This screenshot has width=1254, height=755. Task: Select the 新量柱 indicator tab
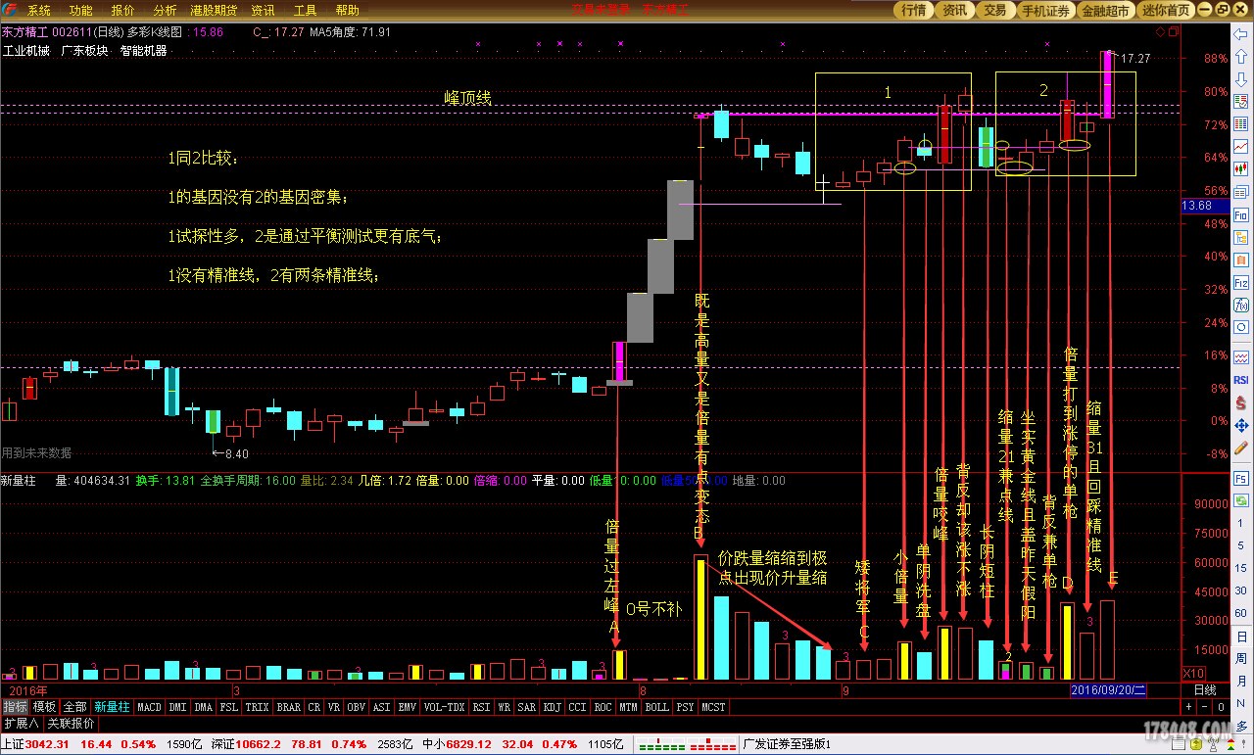(x=112, y=707)
